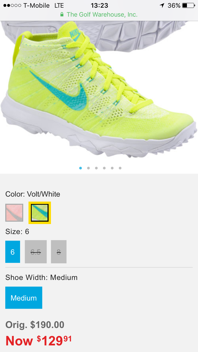Tap the Now $129.91 sale price
Image resolution: width=198 pixels, height=352 pixels.
coord(39,341)
